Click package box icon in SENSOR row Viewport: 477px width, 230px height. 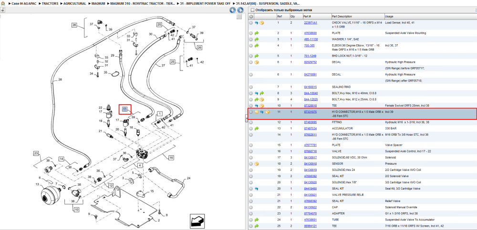(x=257, y=164)
